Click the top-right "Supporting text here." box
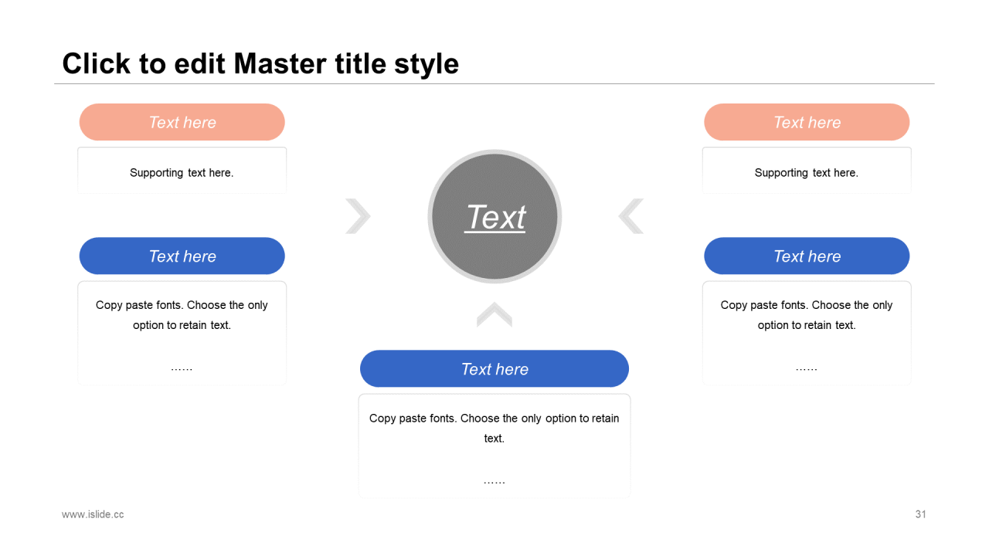 (x=806, y=173)
